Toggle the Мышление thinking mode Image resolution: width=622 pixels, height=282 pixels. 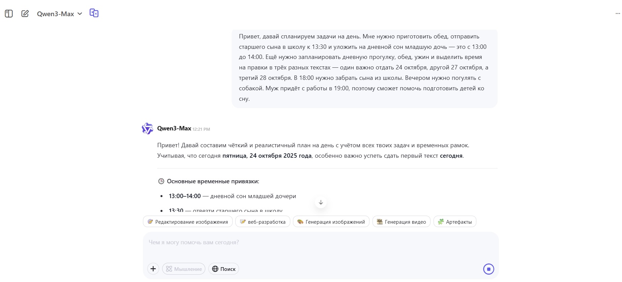click(184, 269)
